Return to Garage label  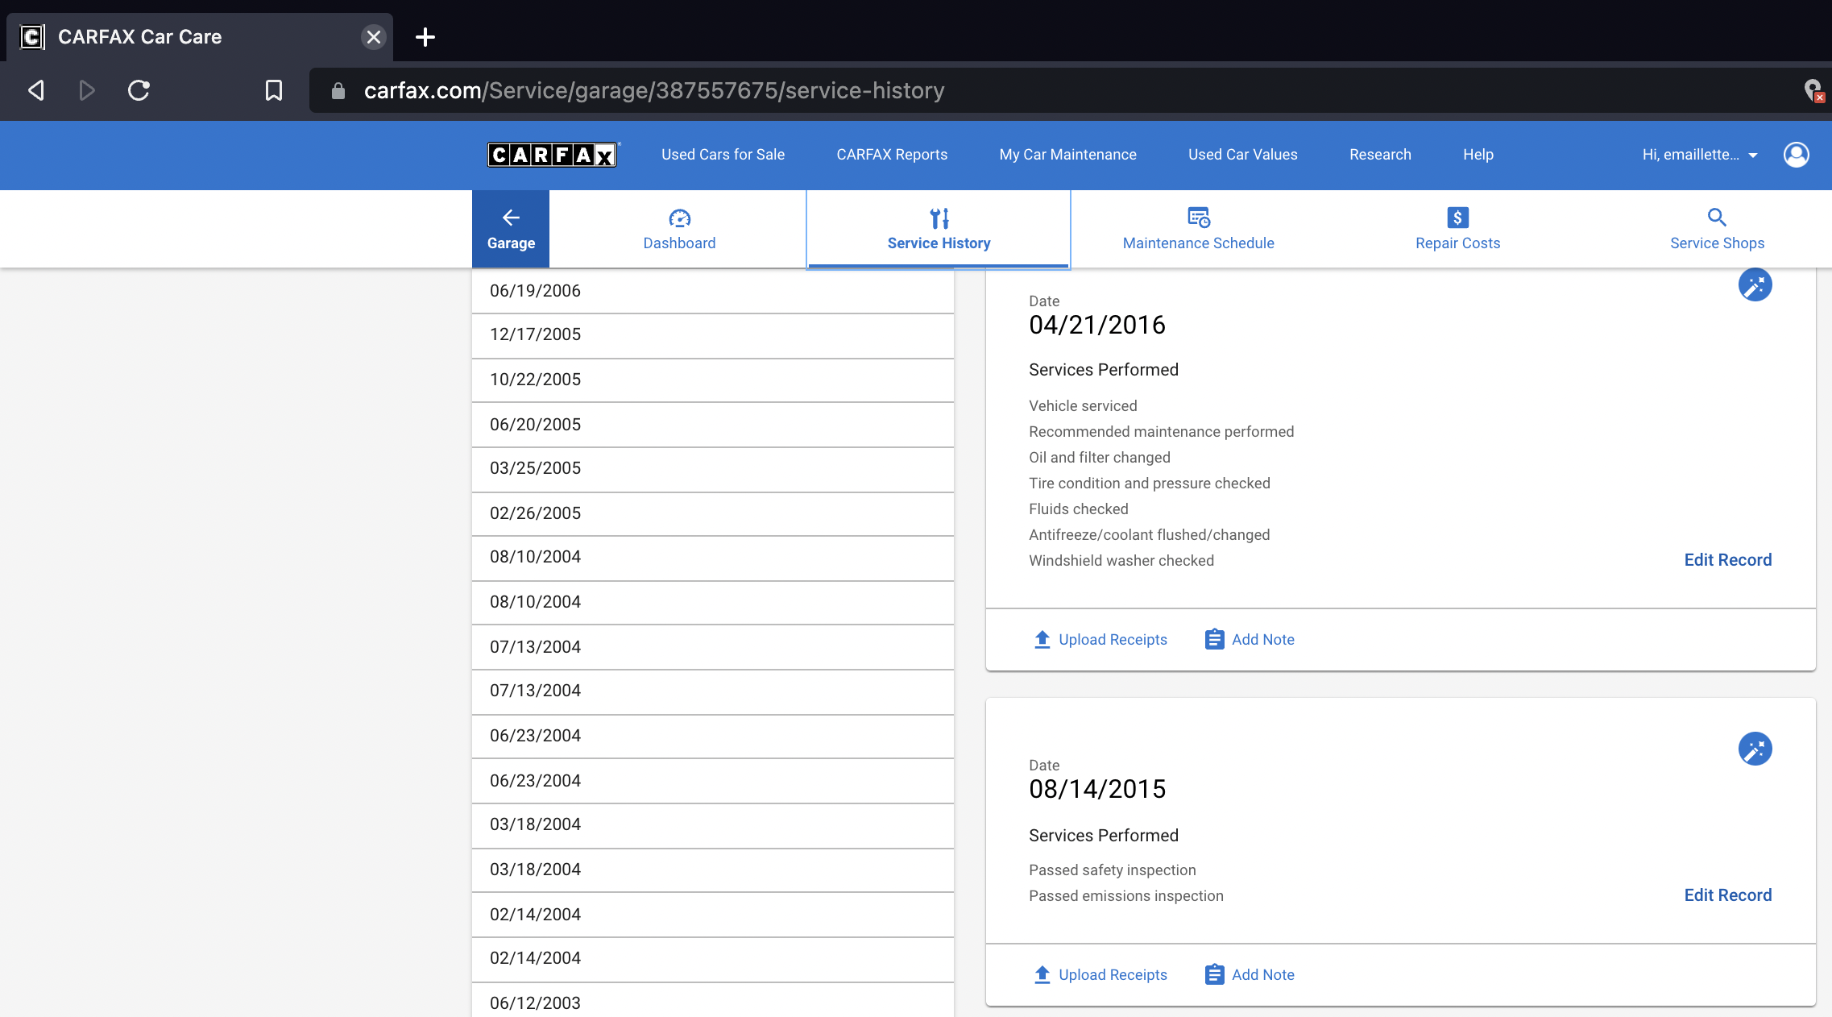[511, 243]
